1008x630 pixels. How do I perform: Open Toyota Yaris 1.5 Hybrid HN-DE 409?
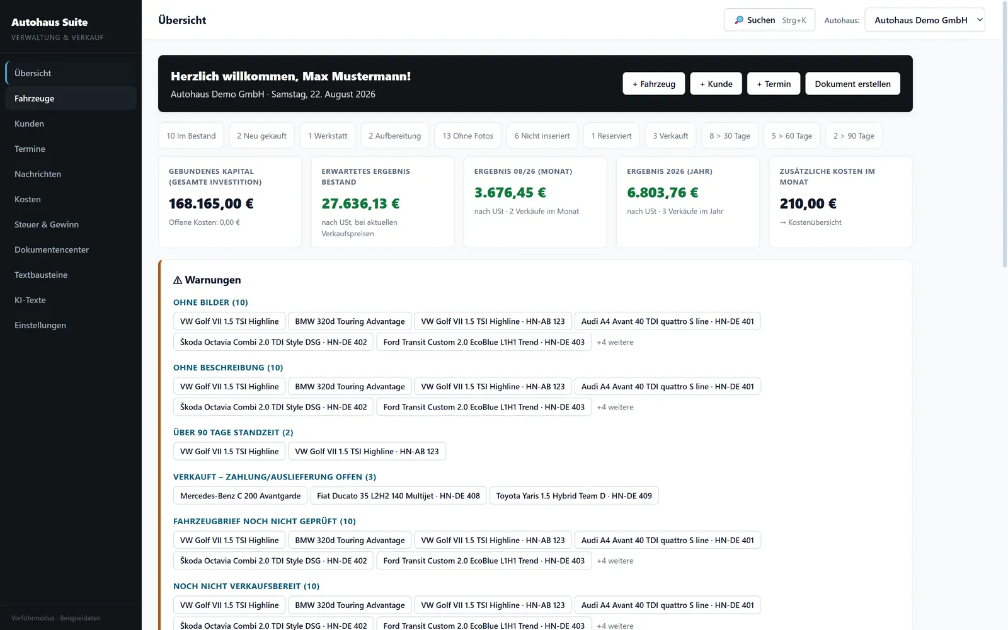[x=574, y=496]
